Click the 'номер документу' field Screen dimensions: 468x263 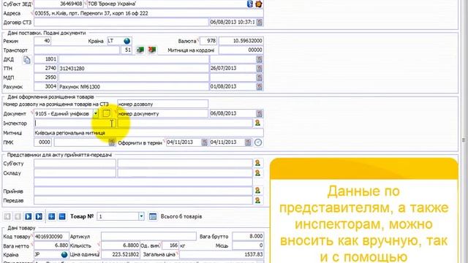pos(162,114)
